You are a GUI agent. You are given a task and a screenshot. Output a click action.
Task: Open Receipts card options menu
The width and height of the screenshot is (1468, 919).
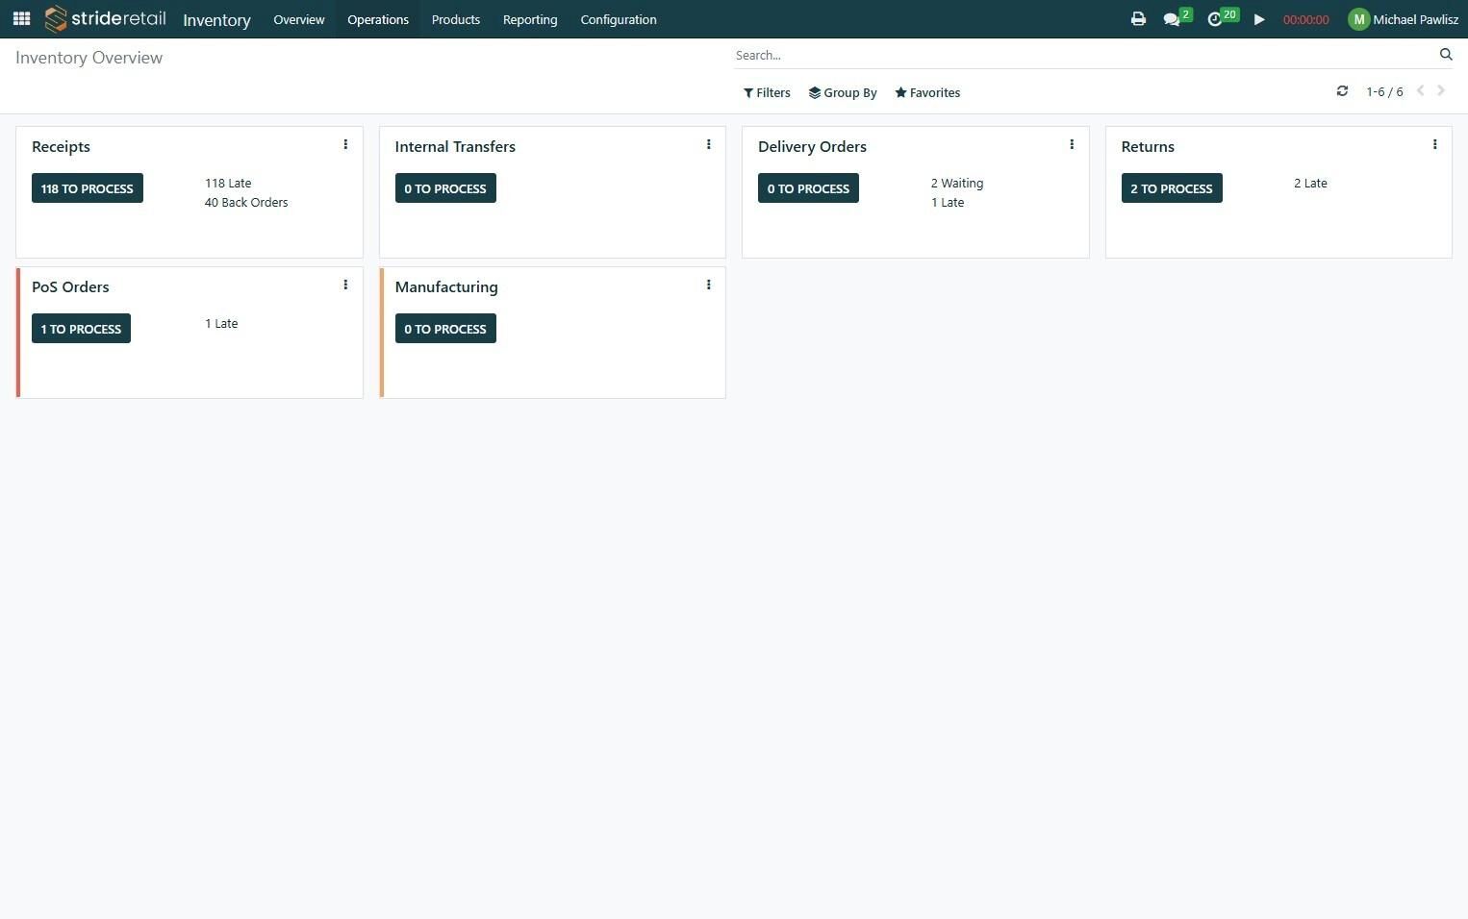point(345,145)
